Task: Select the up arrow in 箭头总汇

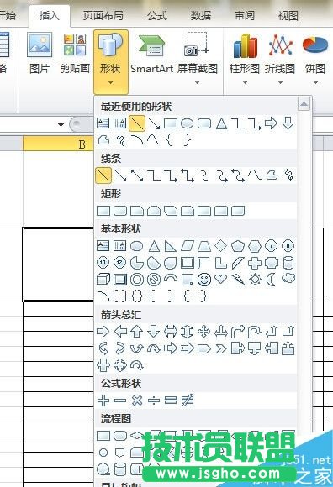Action: coord(137,332)
